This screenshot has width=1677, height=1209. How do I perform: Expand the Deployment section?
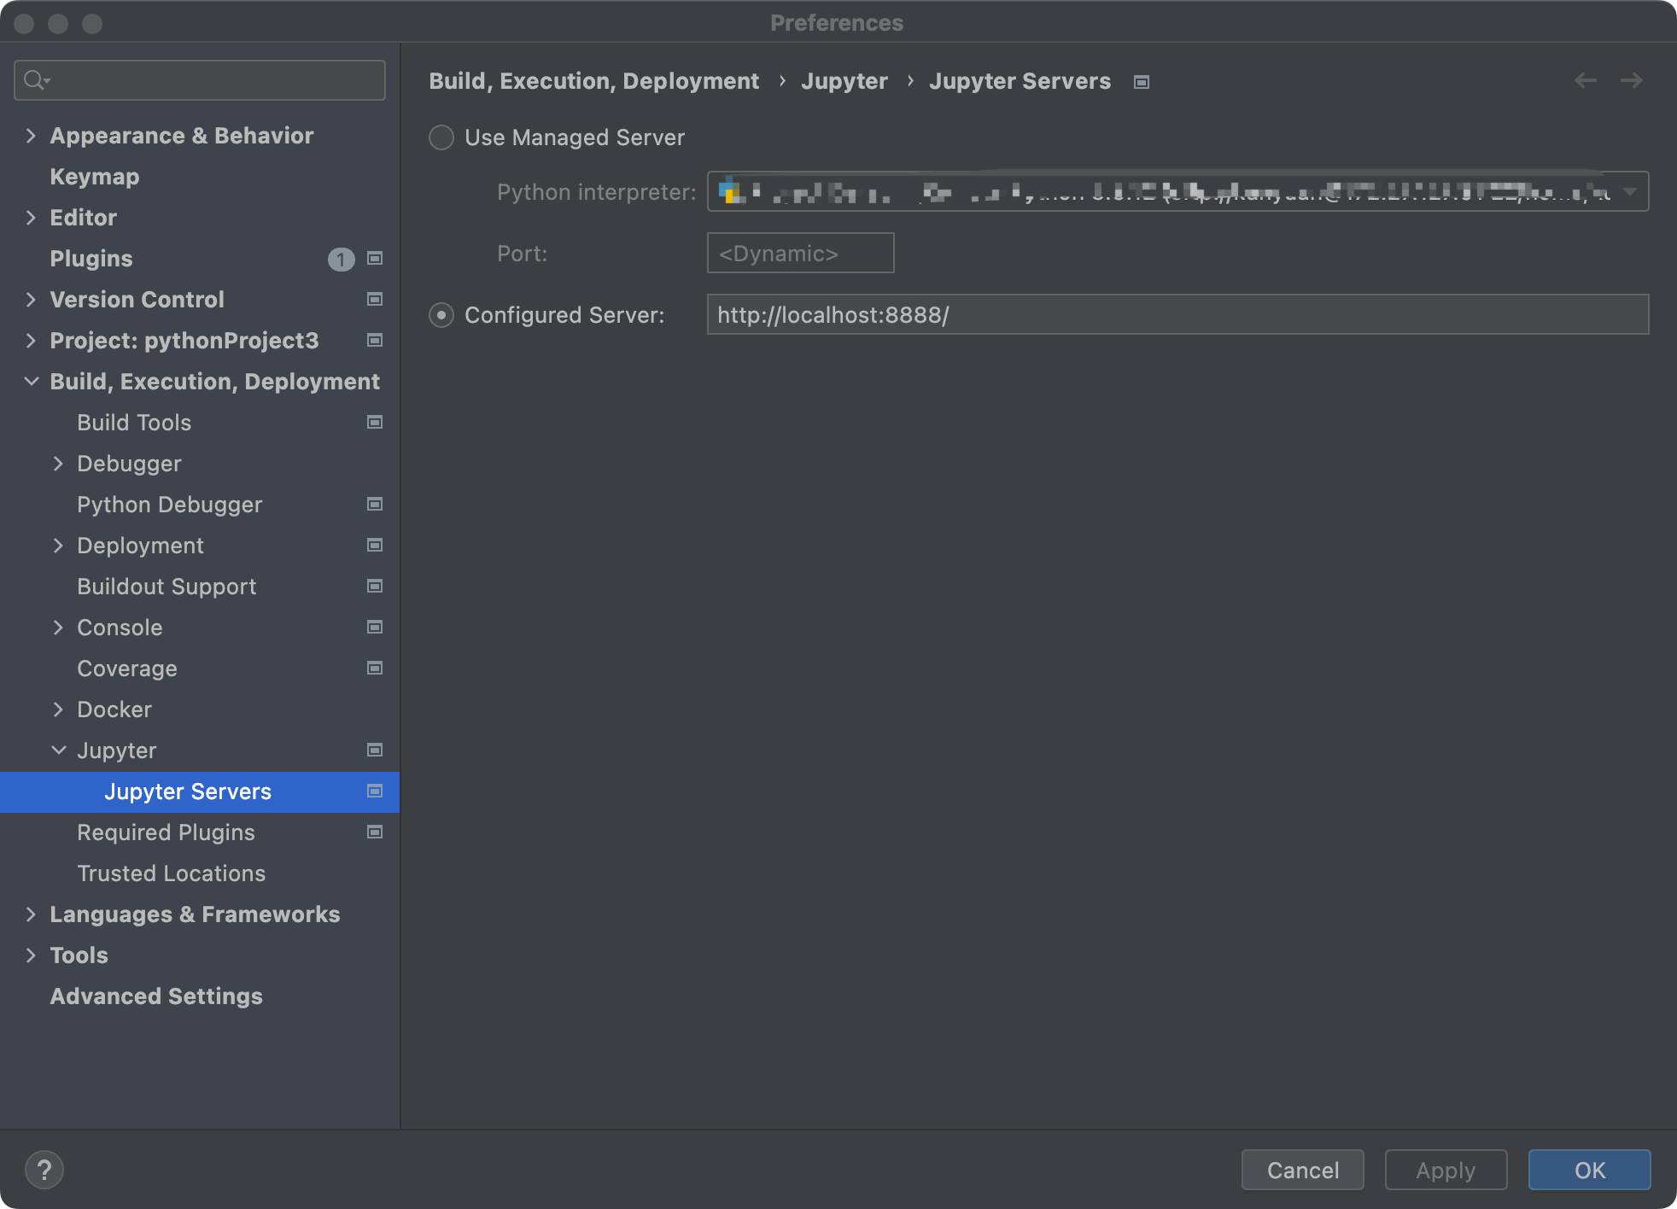(59, 546)
